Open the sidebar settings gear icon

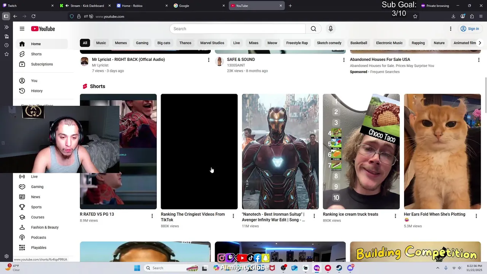point(6,256)
